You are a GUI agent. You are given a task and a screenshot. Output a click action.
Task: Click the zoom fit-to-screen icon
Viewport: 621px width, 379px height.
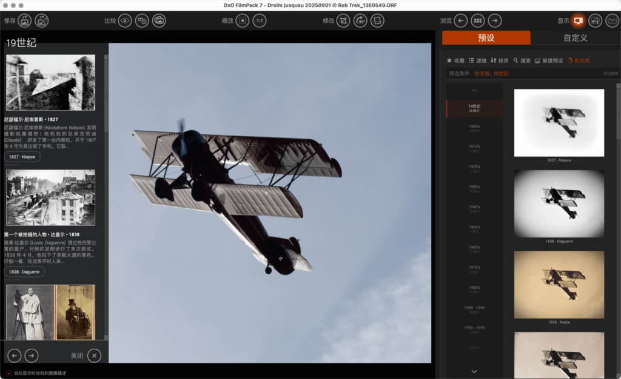pyautogui.click(x=243, y=21)
